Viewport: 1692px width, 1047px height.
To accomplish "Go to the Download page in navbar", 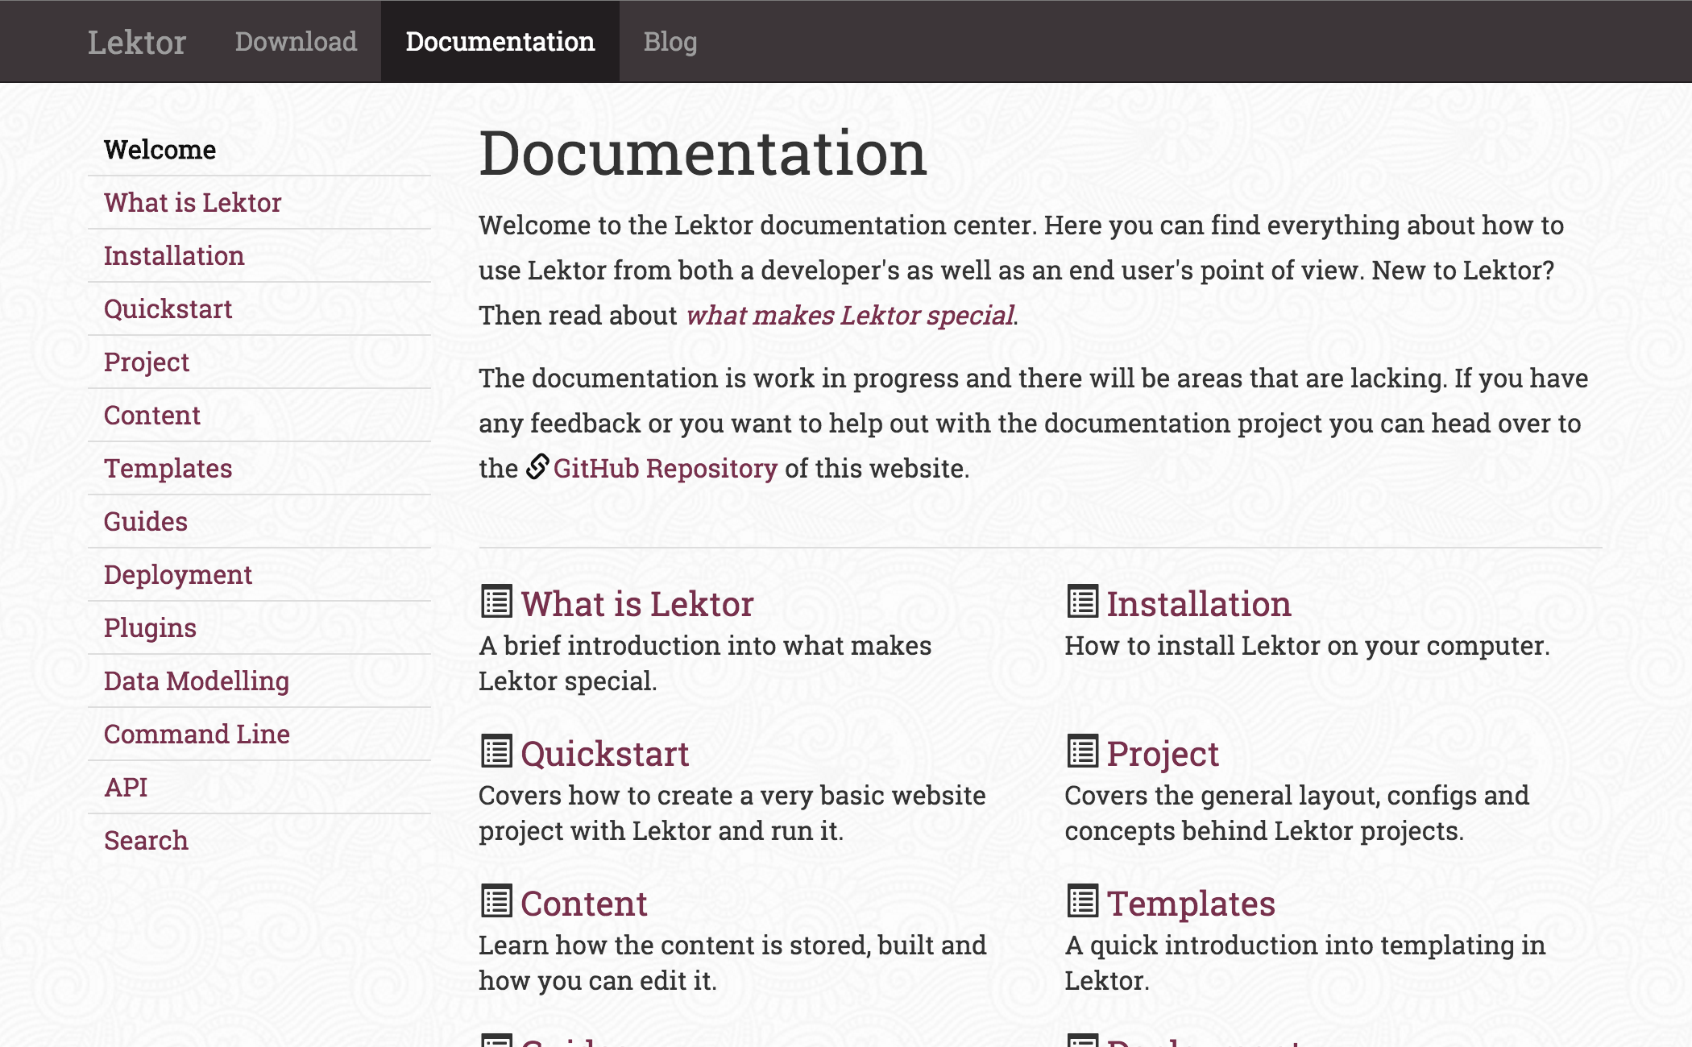I will 296,42.
